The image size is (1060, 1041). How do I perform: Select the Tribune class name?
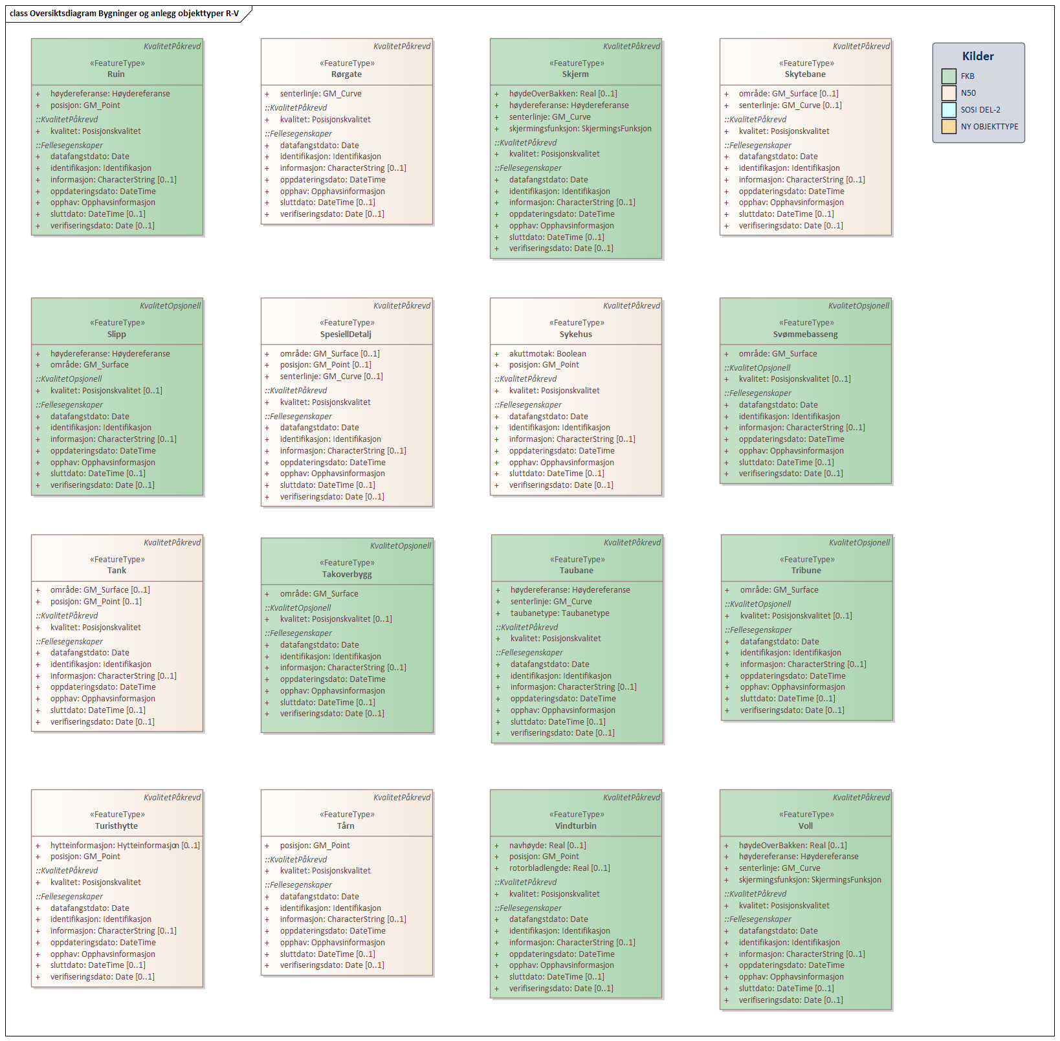806,571
